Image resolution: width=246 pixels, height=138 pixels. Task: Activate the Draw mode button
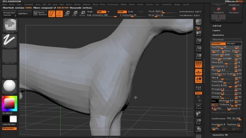pyautogui.click(x=59, y=14)
